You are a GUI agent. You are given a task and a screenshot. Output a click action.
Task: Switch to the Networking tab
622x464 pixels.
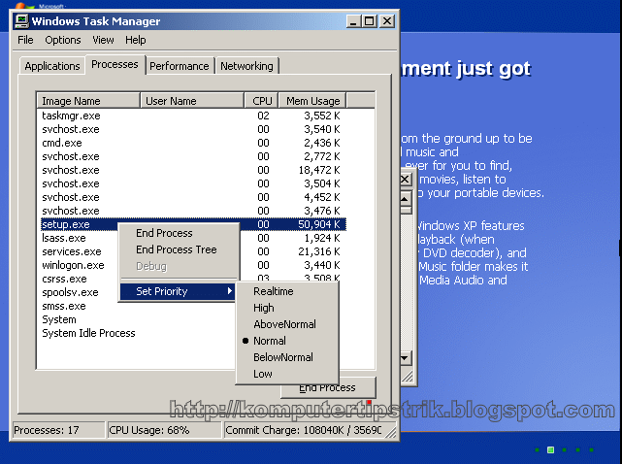pos(246,66)
